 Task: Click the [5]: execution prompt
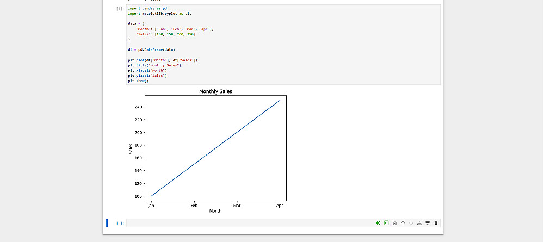[x=120, y=9]
